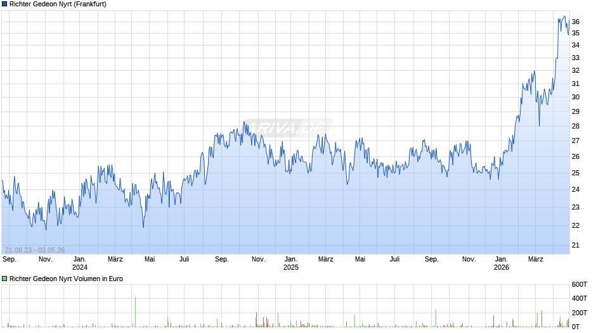This screenshot has width=596, height=333.
Task: Click the 'Richter Gedeon Nyrt Volumen in Euro' label
Action: [66, 279]
